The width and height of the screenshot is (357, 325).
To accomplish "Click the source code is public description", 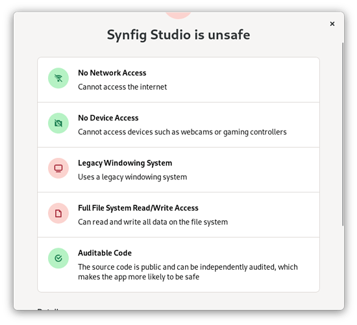I will coord(188,272).
